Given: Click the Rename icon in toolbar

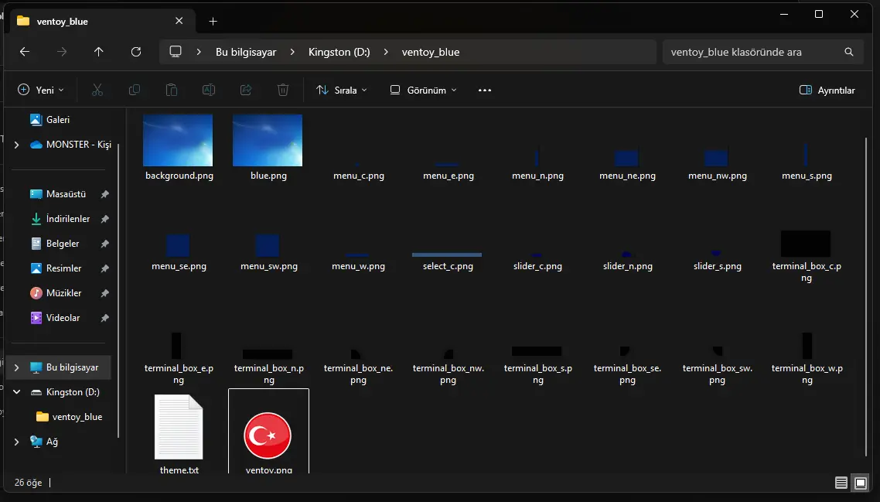Looking at the screenshot, I should pyautogui.click(x=209, y=90).
